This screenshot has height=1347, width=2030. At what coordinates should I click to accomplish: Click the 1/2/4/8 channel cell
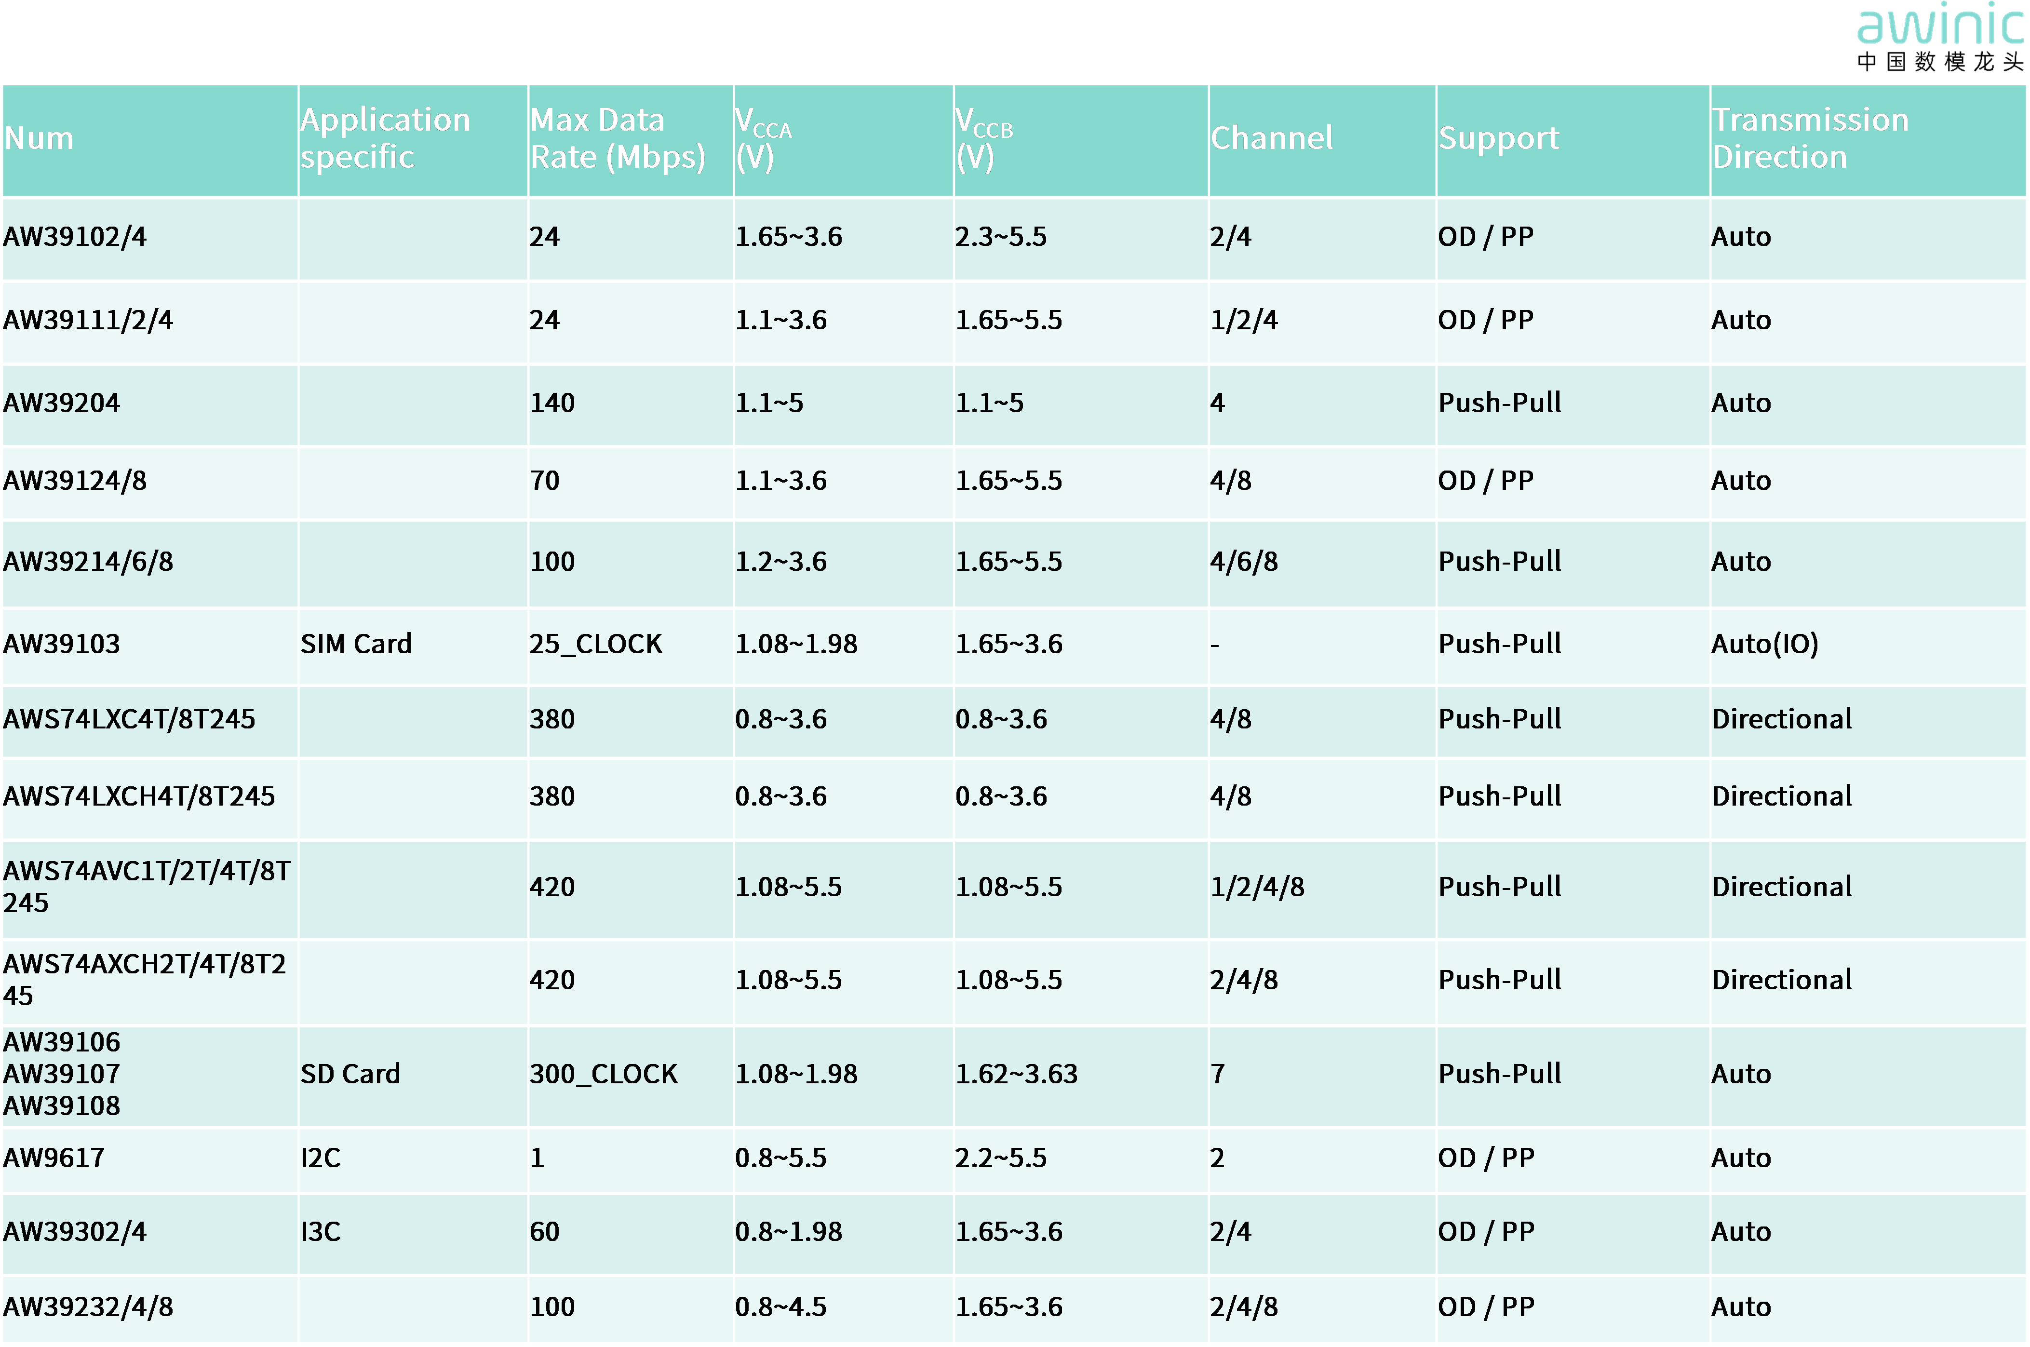(x=1257, y=887)
